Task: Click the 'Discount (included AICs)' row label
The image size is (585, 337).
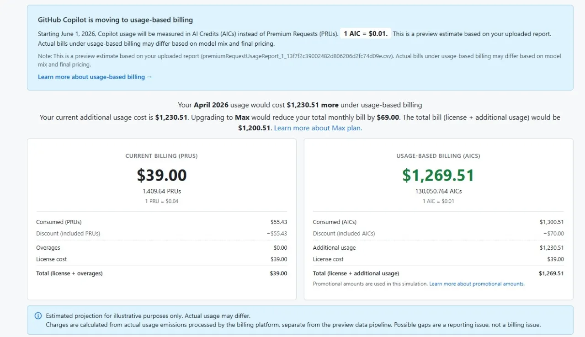Action: [344, 234]
